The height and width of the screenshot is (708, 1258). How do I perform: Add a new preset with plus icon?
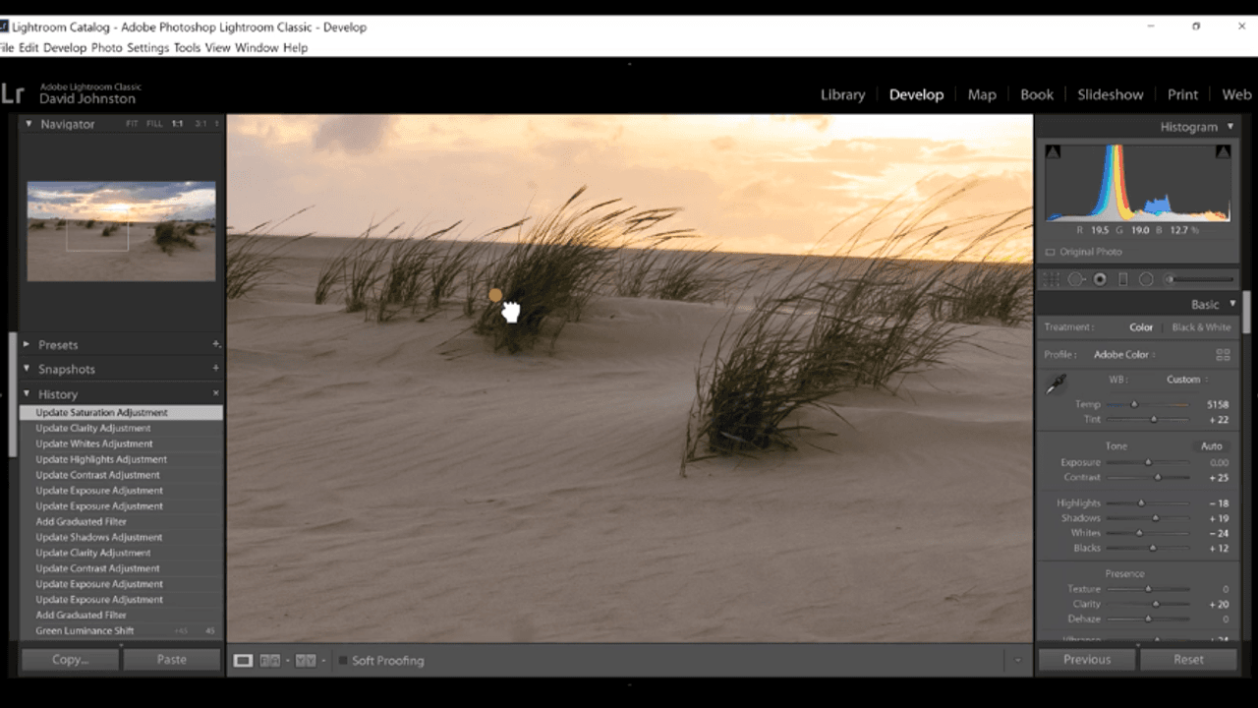216,344
